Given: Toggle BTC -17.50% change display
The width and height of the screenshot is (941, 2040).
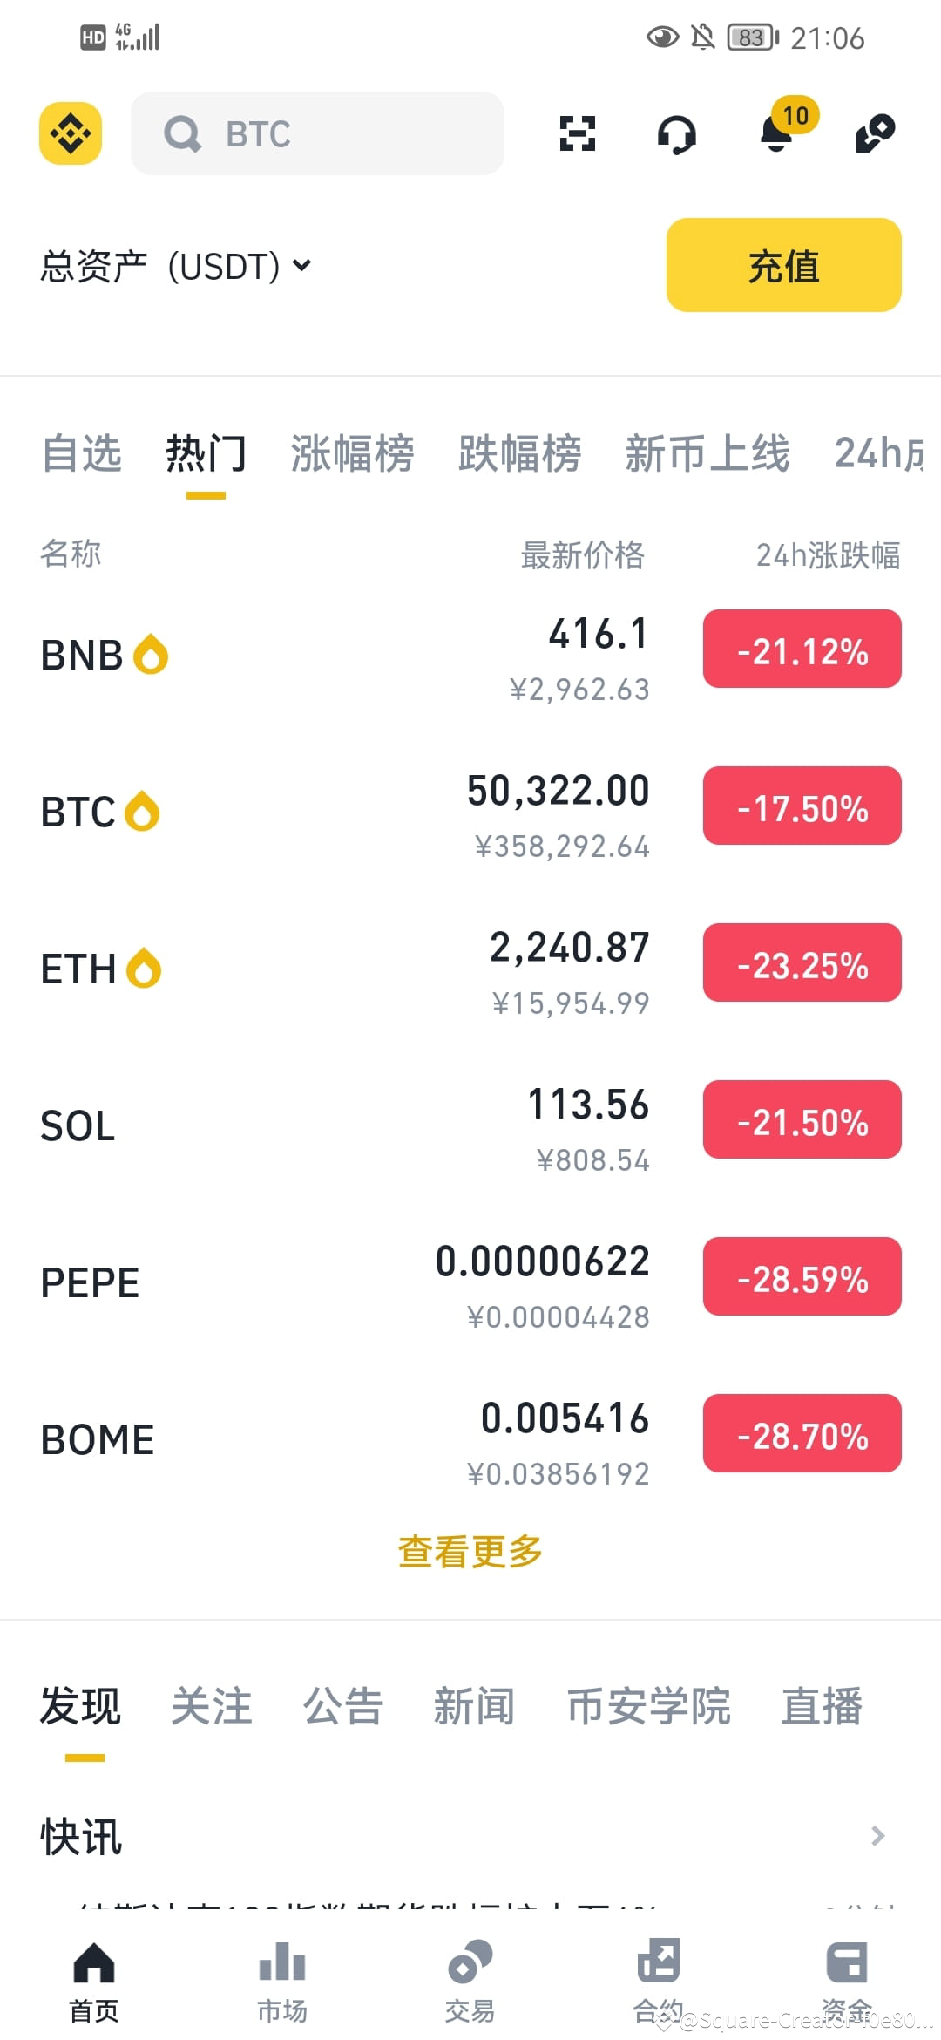Looking at the screenshot, I should click(x=802, y=806).
